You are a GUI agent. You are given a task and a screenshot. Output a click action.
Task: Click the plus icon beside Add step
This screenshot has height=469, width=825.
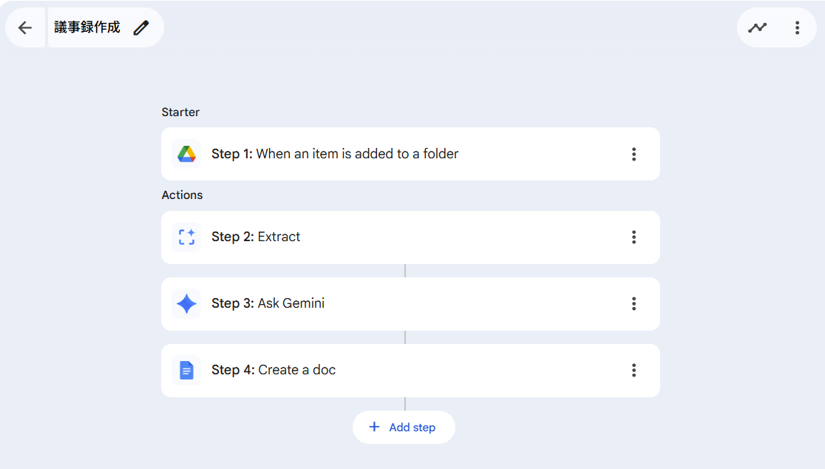point(374,427)
